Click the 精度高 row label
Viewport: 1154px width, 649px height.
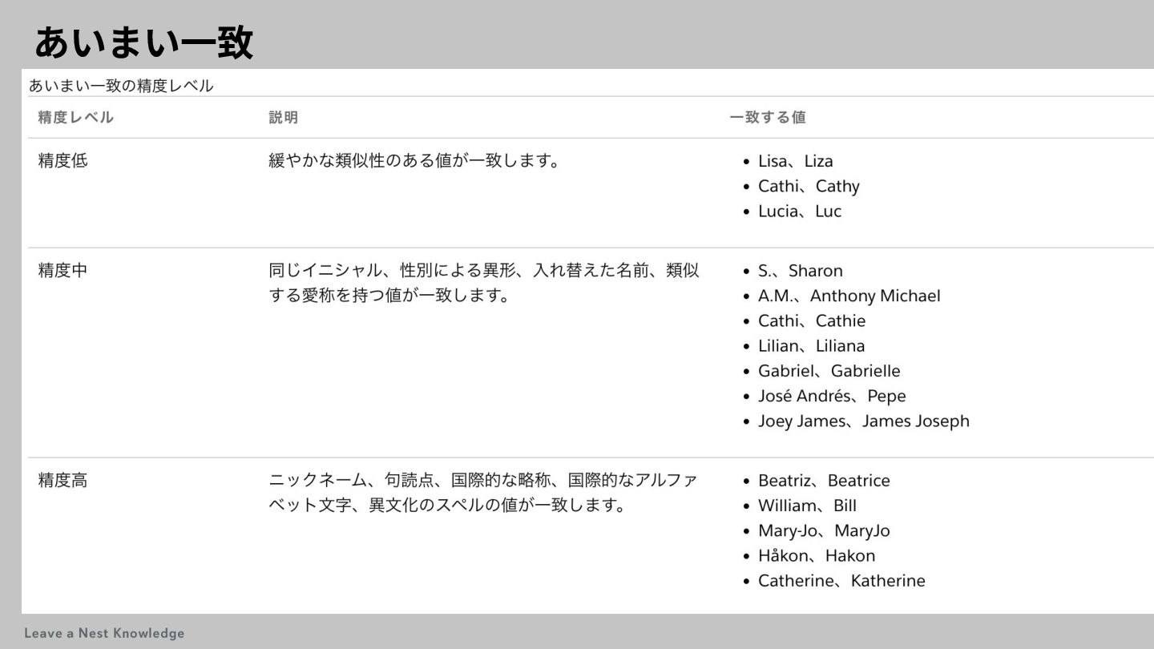pos(63,481)
